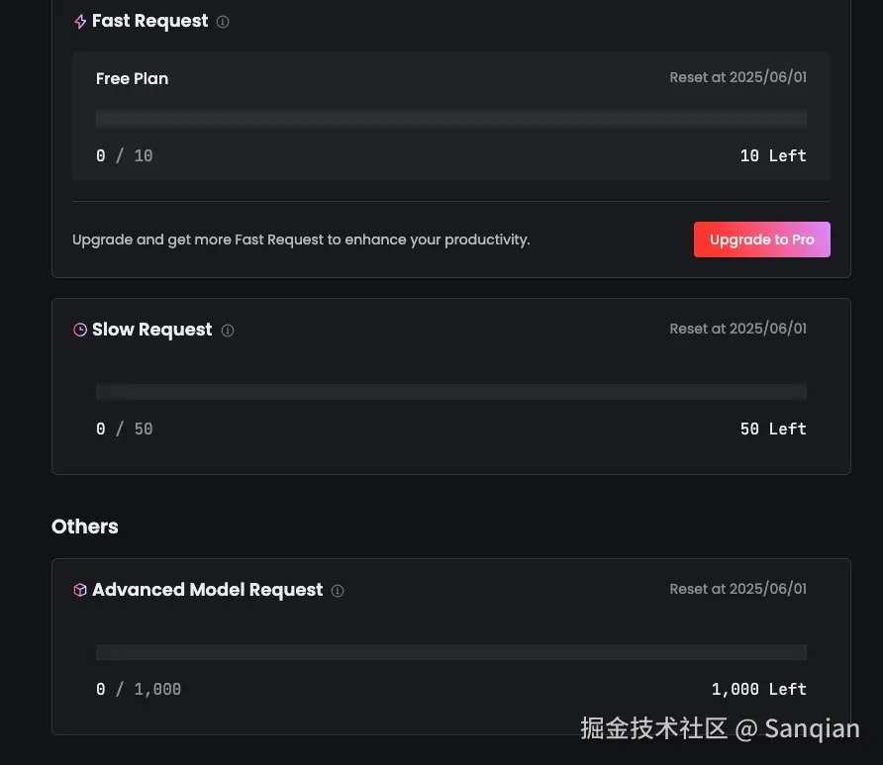Click the "50 Left" remaining count
Viewport: 883px width, 765px height.
pyautogui.click(x=773, y=429)
